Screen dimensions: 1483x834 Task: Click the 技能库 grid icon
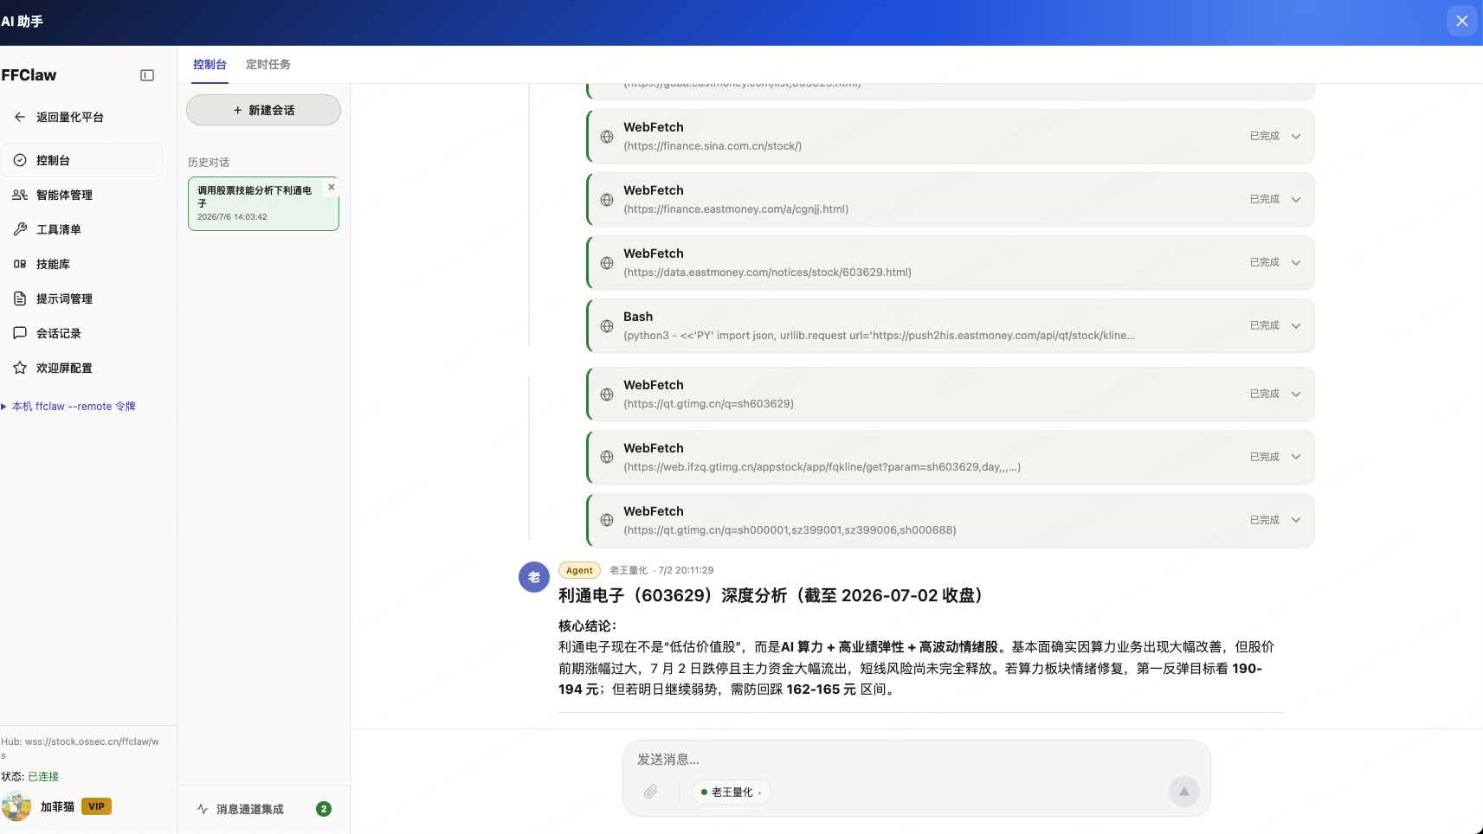point(20,264)
